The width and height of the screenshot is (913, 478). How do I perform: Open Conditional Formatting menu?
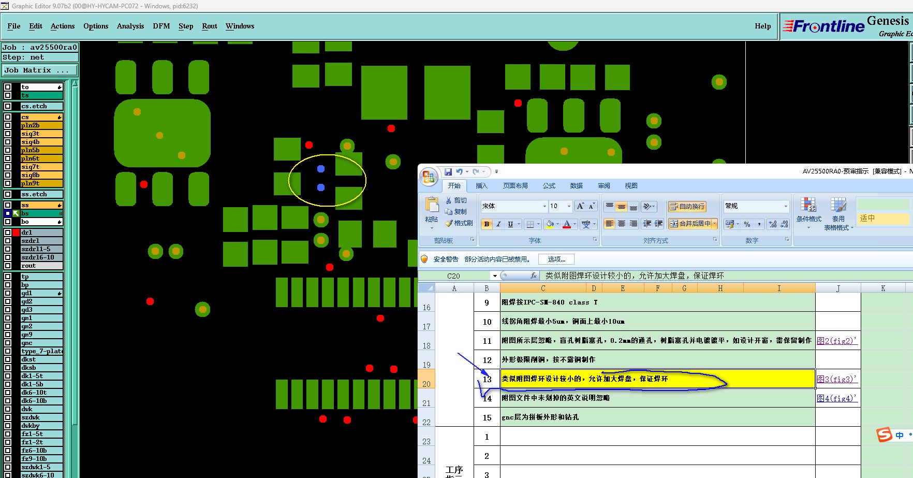point(808,213)
